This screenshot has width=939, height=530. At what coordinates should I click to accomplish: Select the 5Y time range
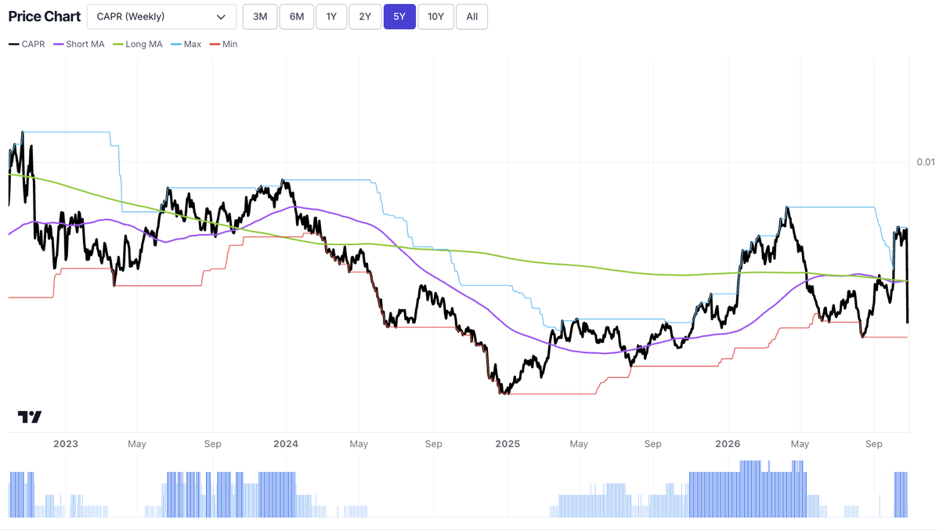(x=399, y=16)
